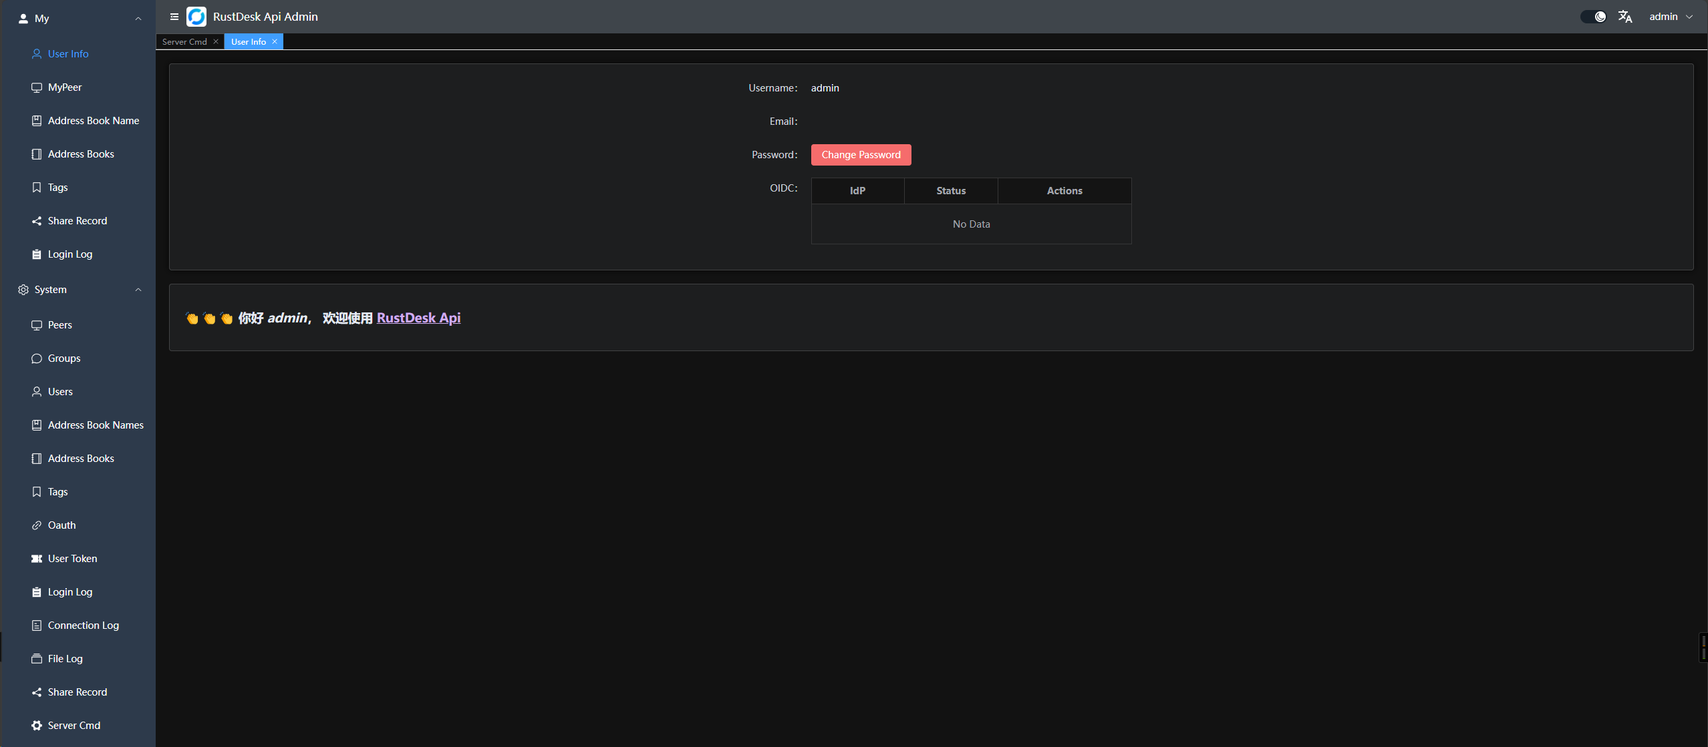Image resolution: width=1708 pixels, height=747 pixels.
Task: Open the Tags section under My
Action: pyautogui.click(x=57, y=187)
